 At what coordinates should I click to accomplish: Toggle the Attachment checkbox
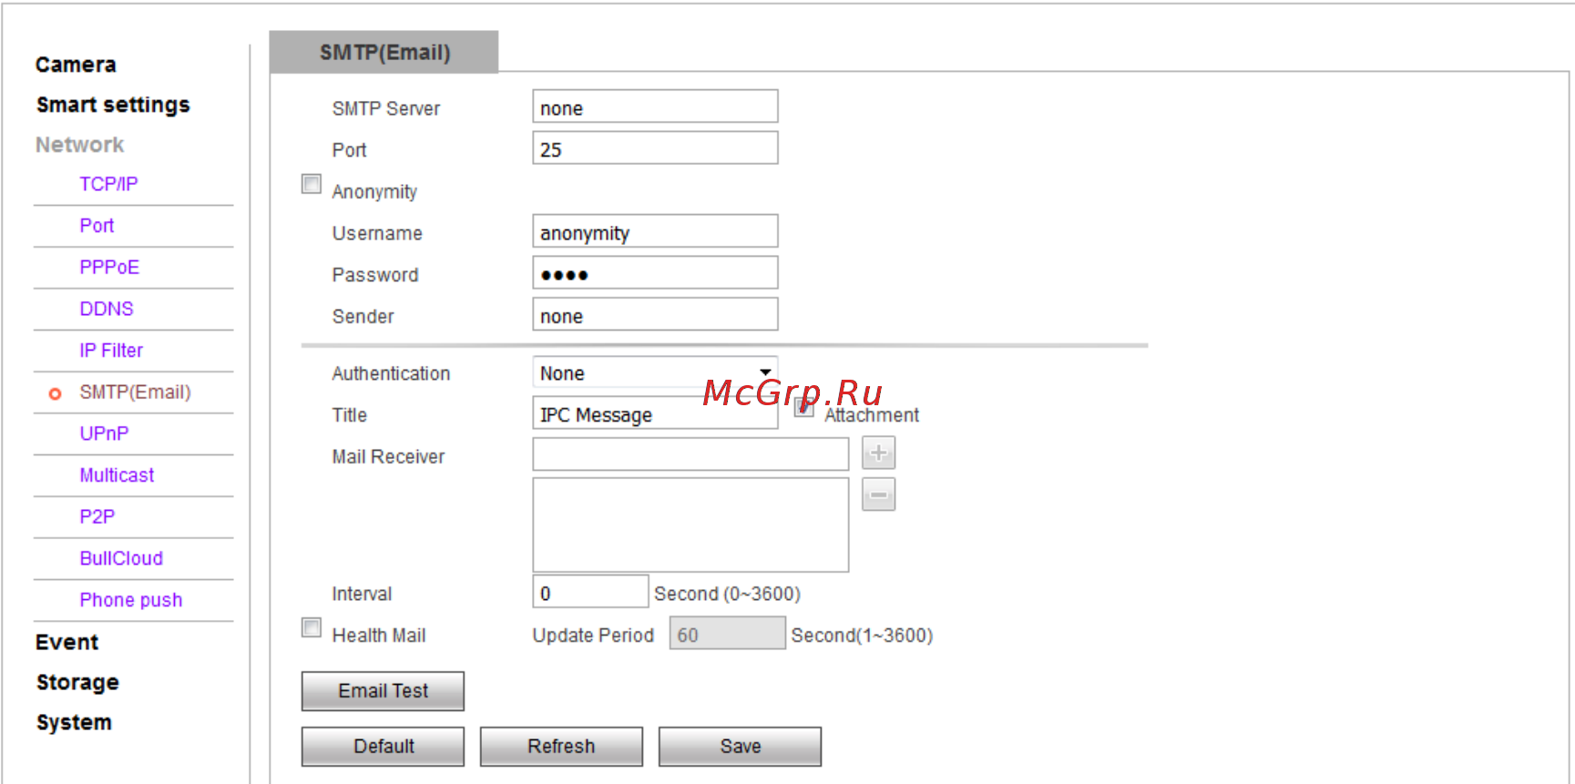[803, 407]
